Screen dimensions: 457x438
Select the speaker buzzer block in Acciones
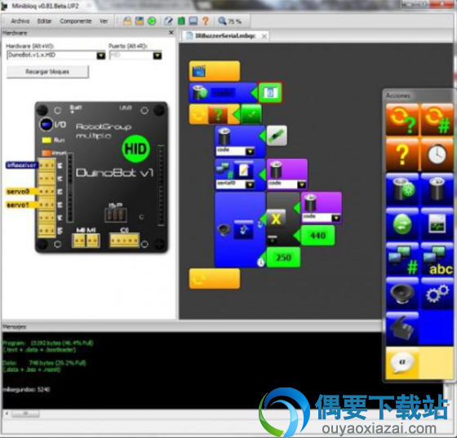402,294
